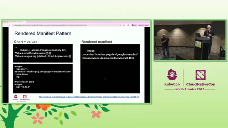The image size is (228, 128).
Task: Click the CloudNativeCon logo on slide footer
Action: (x=25, y=97)
